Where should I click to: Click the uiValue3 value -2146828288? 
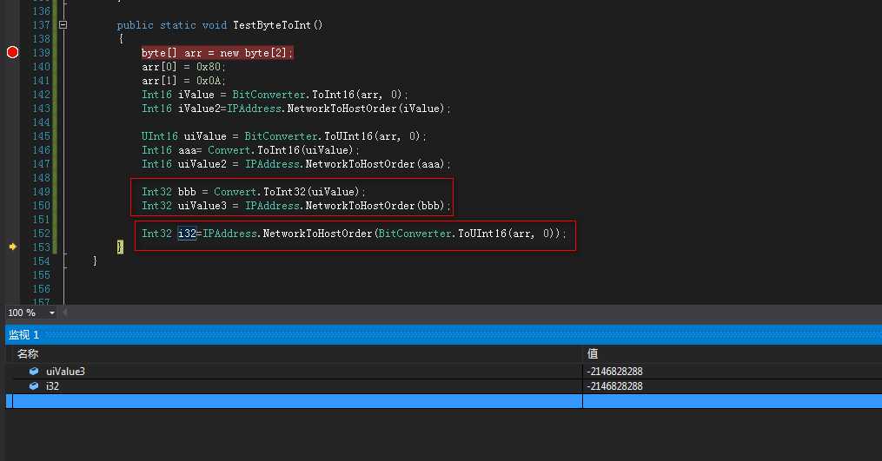pos(614,371)
